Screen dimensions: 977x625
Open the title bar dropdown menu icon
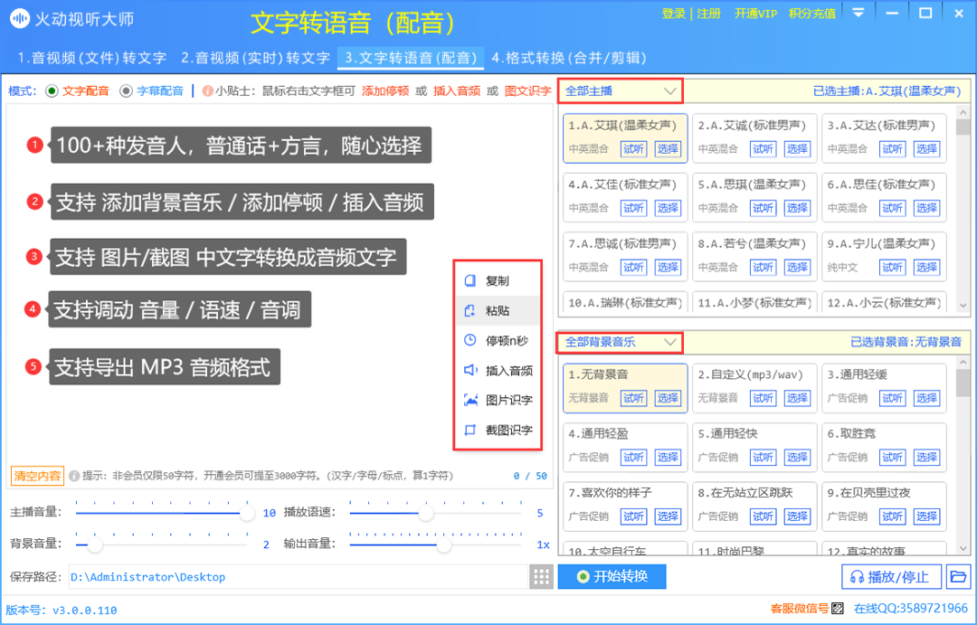coord(858,13)
